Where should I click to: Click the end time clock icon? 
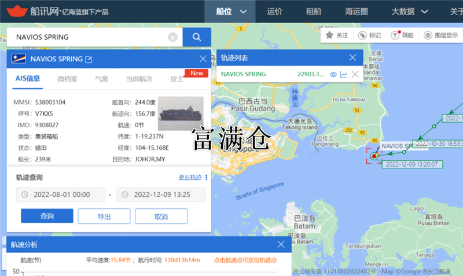click(x=125, y=194)
